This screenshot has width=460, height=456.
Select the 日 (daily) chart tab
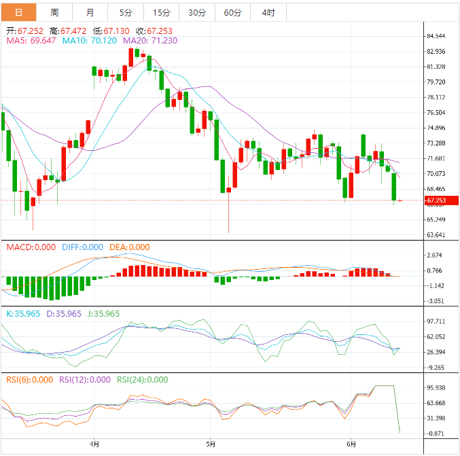(18, 13)
